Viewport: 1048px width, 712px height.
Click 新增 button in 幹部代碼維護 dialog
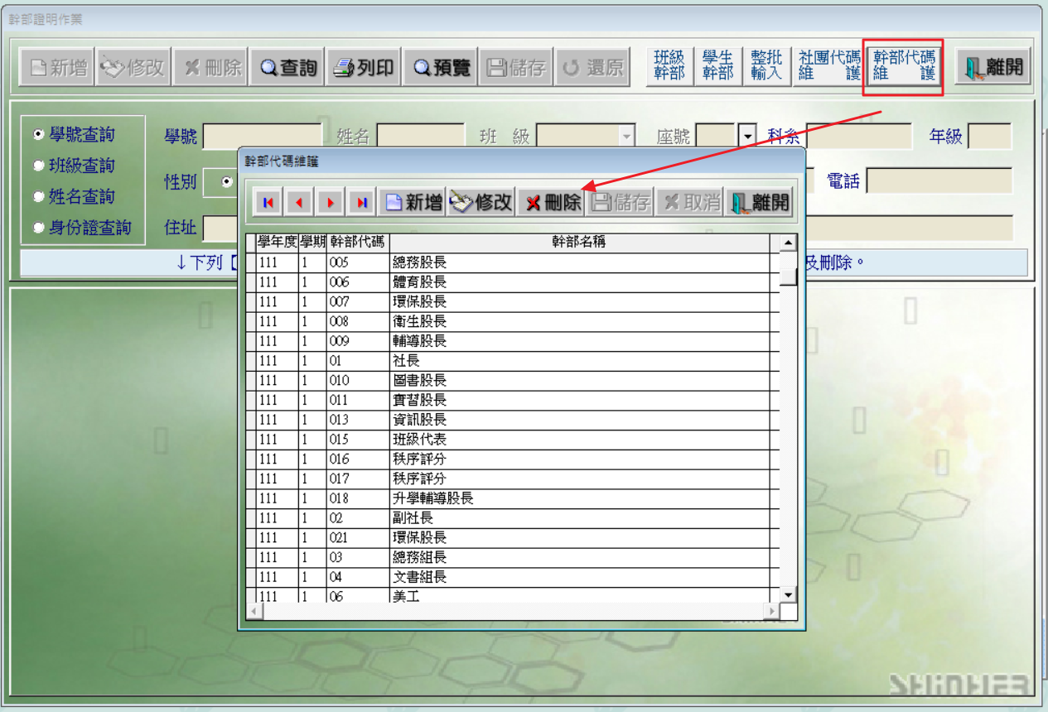413,203
